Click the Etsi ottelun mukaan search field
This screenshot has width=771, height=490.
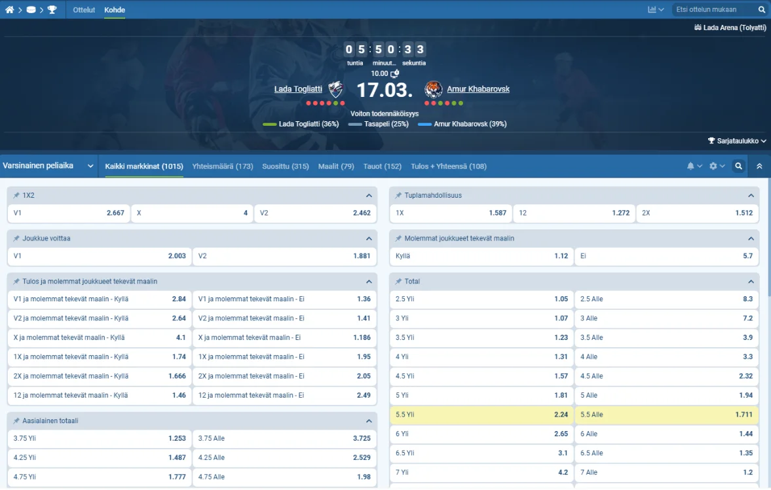point(714,9)
